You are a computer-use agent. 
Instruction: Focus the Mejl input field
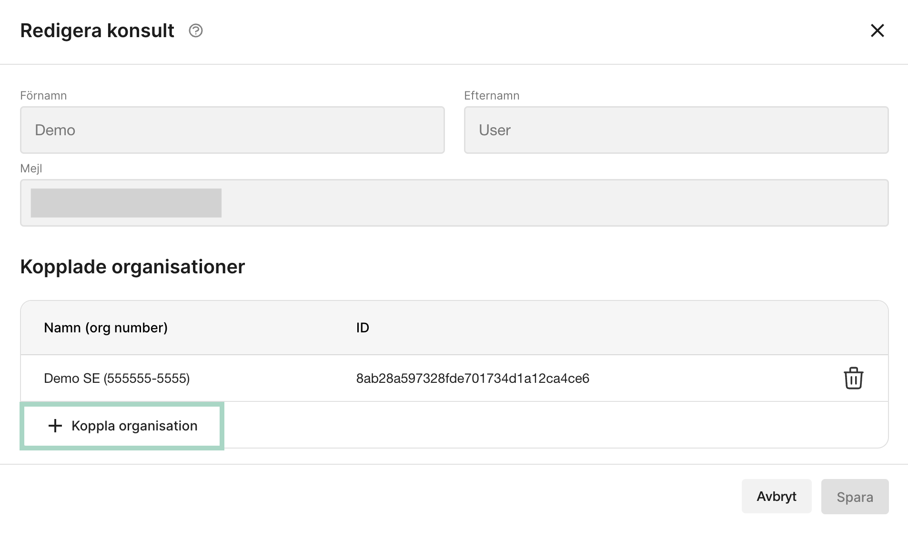(454, 203)
